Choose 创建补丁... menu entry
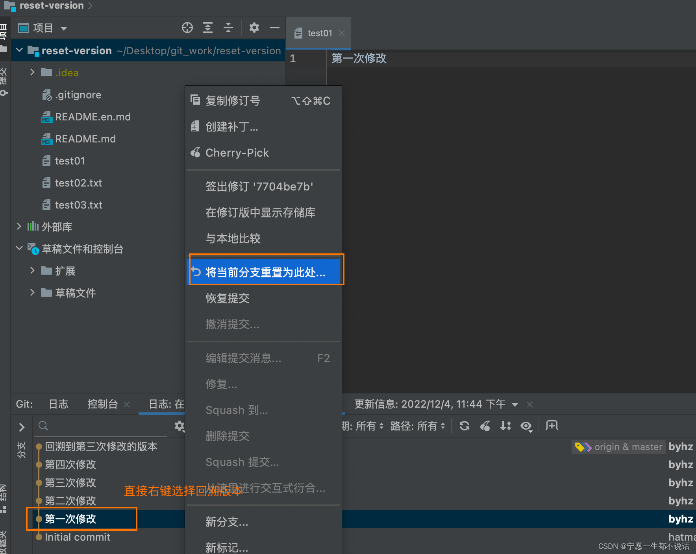This screenshot has height=554, width=696. point(263,127)
